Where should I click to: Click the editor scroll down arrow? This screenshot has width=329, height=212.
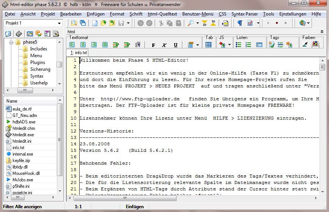click(323, 192)
